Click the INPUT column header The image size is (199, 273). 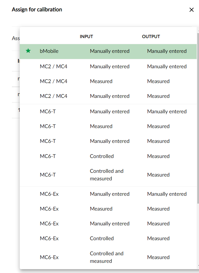tap(86, 37)
